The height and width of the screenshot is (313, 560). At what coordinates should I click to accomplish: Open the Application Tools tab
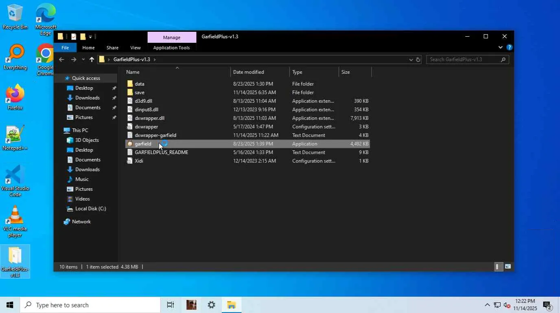pyautogui.click(x=171, y=48)
